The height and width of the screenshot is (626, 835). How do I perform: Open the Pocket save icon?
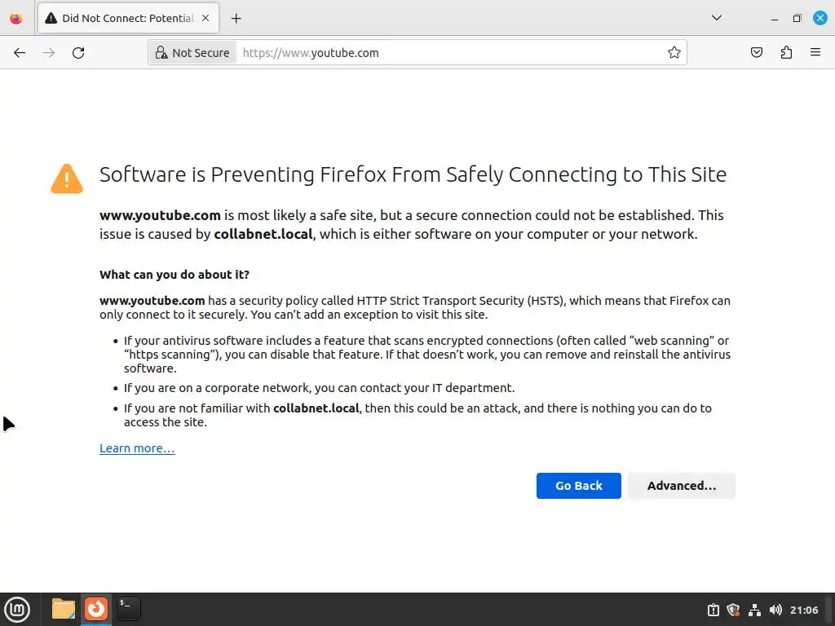point(757,53)
